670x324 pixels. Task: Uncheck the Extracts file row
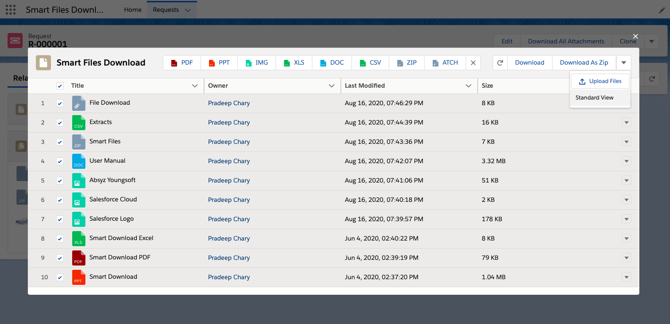click(x=60, y=122)
